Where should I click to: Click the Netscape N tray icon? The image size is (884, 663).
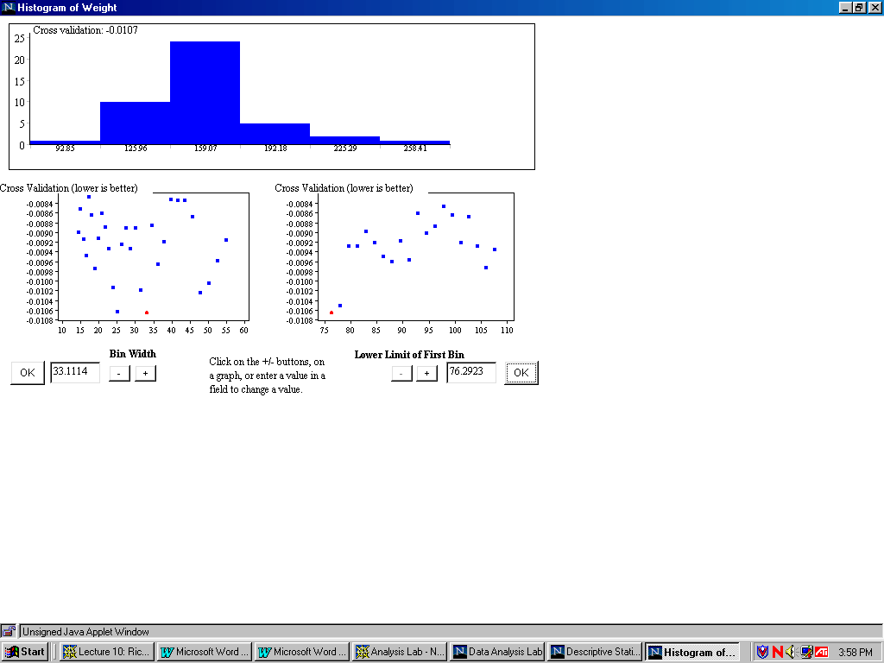(777, 652)
